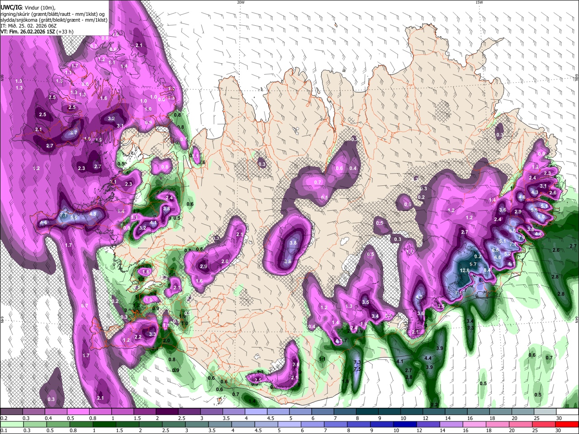The image size is (579, 434).
Task: Select the 7.3 value off the south coast
Action: [357, 363]
